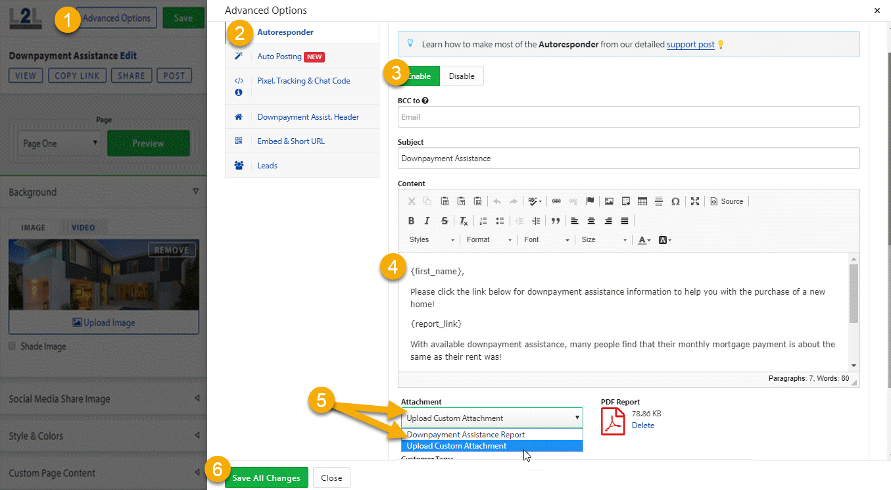Enable the Autoresponder
This screenshot has width=891, height=490.
419,76
